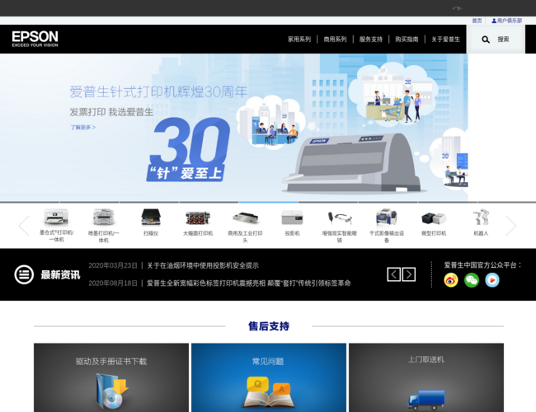Show next news with right arrow button
The height and width of the screenshot is (412, 536).
[x=409, y=274]
